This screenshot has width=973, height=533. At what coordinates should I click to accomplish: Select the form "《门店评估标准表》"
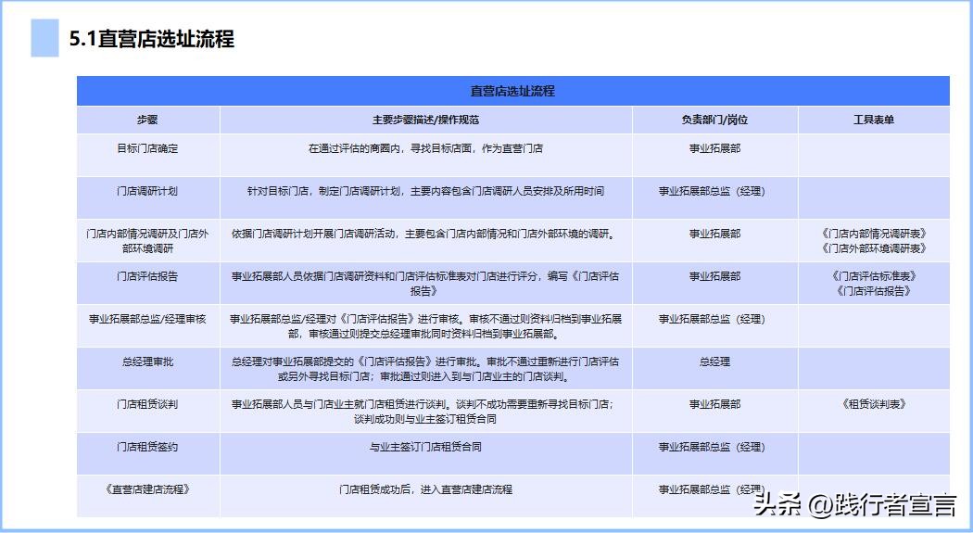tap(874, 276)
